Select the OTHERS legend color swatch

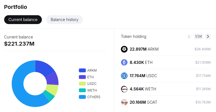pyautogui.click(x=82, y=97)
